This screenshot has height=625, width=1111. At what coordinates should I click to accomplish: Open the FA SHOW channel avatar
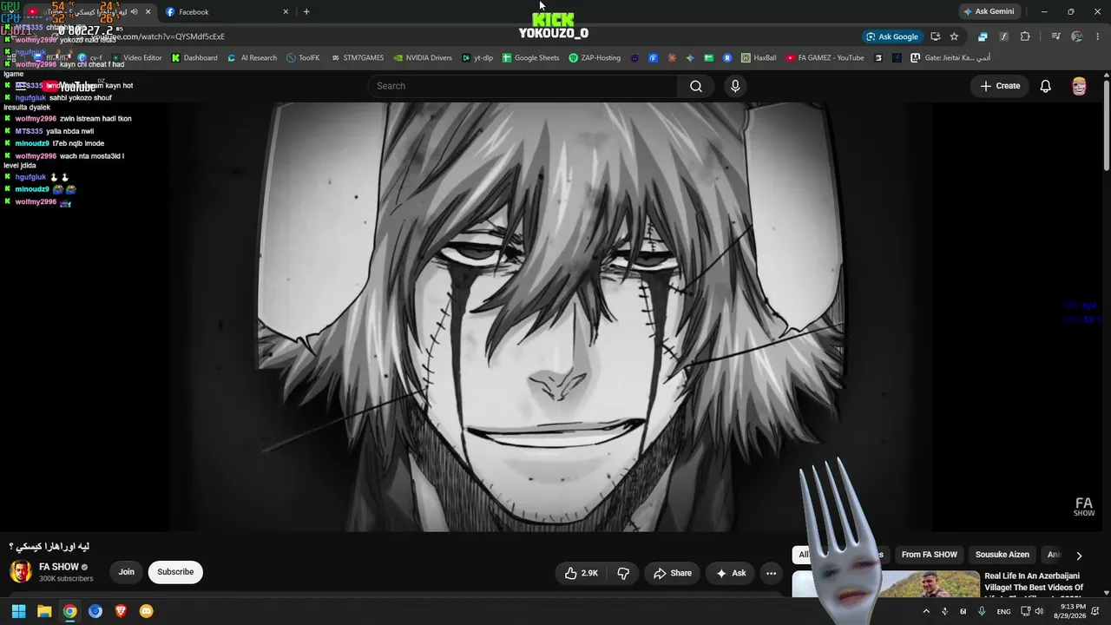click(21, 572)
